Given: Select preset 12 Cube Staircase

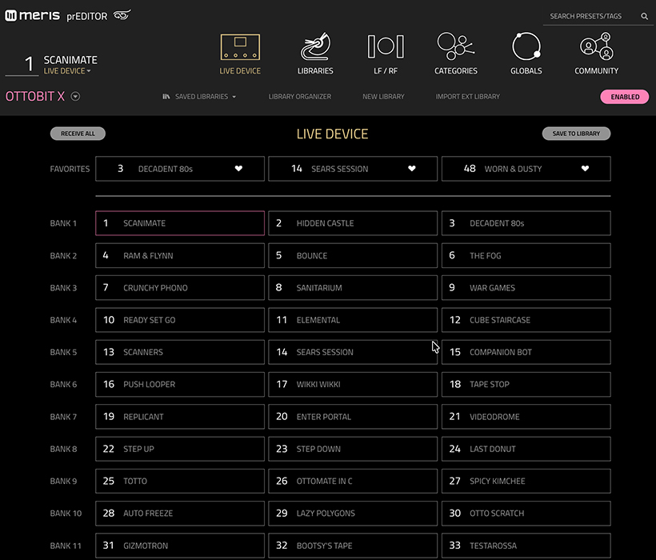Looking at the screenshot, I should 526,320.
